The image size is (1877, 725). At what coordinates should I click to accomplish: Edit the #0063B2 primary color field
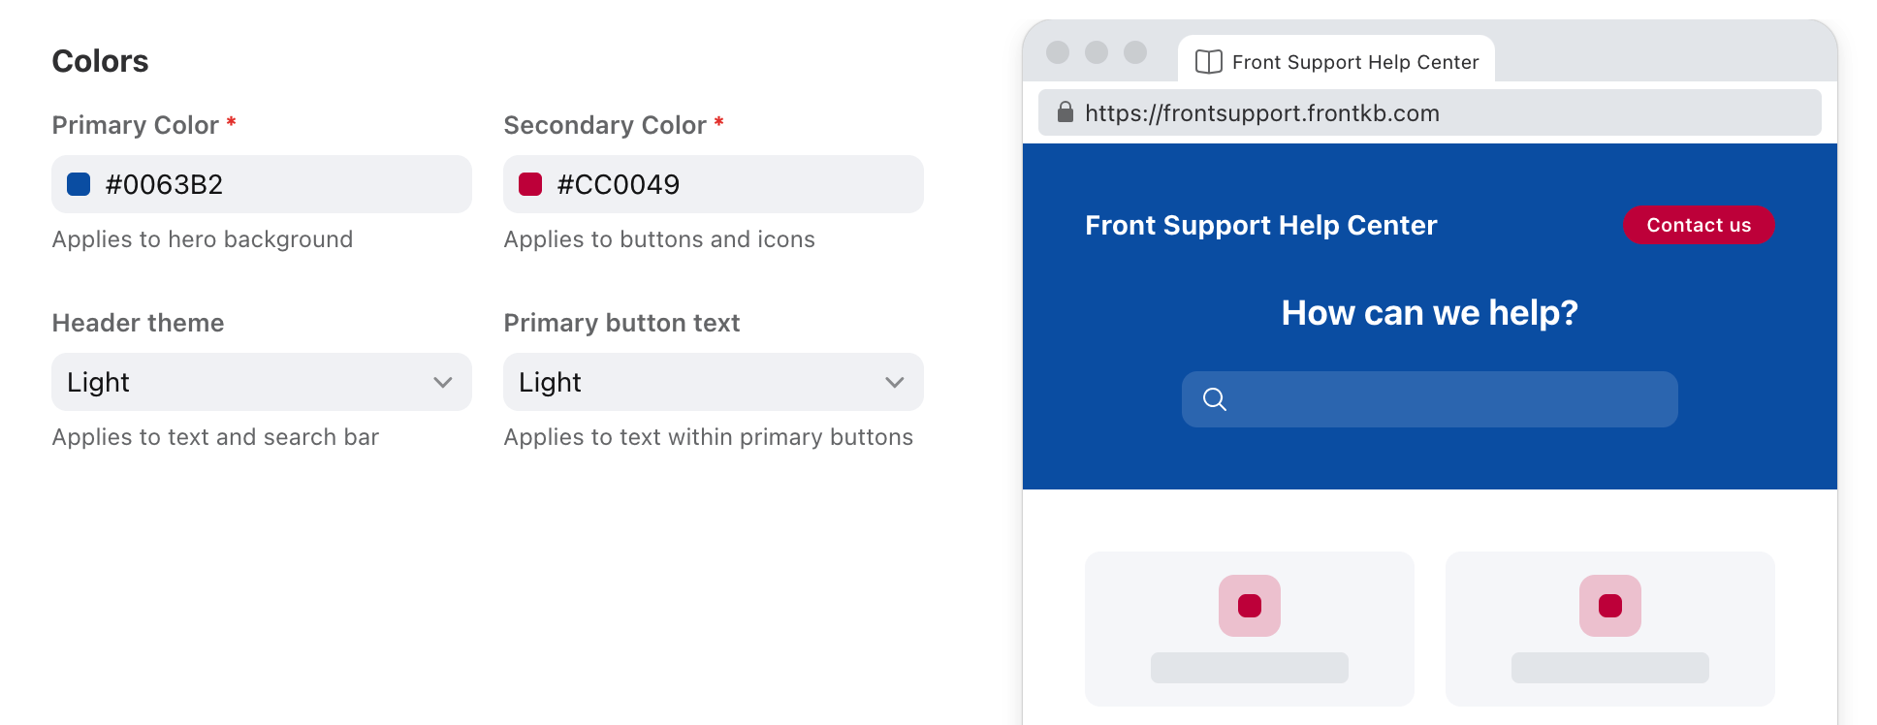click(262, 184)
